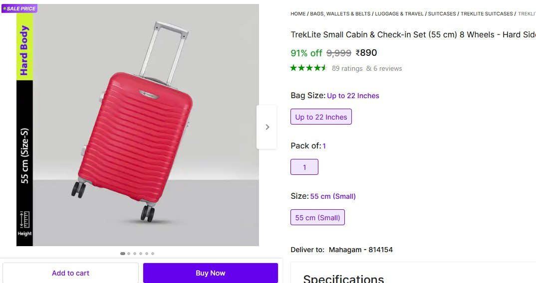Choose pack of 1 option

pyautogui.click(x=304, y=167)
